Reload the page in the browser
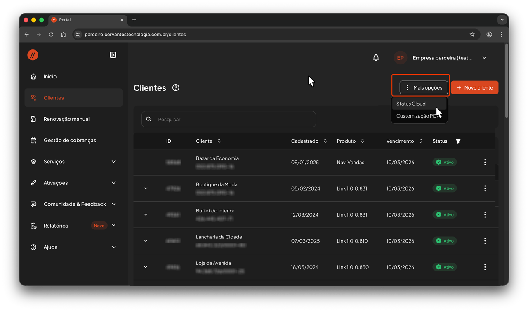Image resolution: width=528 pixels, height=311 pixels. pos(51,35)
